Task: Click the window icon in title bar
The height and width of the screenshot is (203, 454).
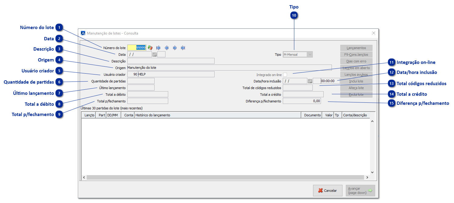Action: tap(83, 33)
